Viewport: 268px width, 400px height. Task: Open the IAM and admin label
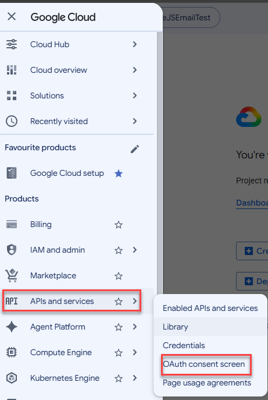click(x=58, y=250)
